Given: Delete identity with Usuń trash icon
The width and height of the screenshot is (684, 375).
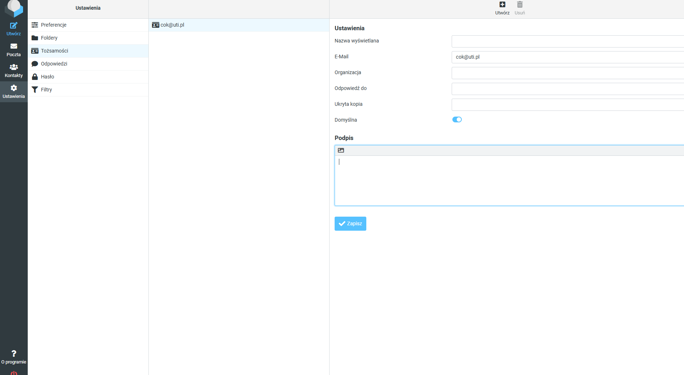Looking at the screenshot, I should (520, 8).
